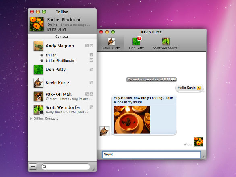Click the Hey Rachel soup message text

tap(143, 100)
